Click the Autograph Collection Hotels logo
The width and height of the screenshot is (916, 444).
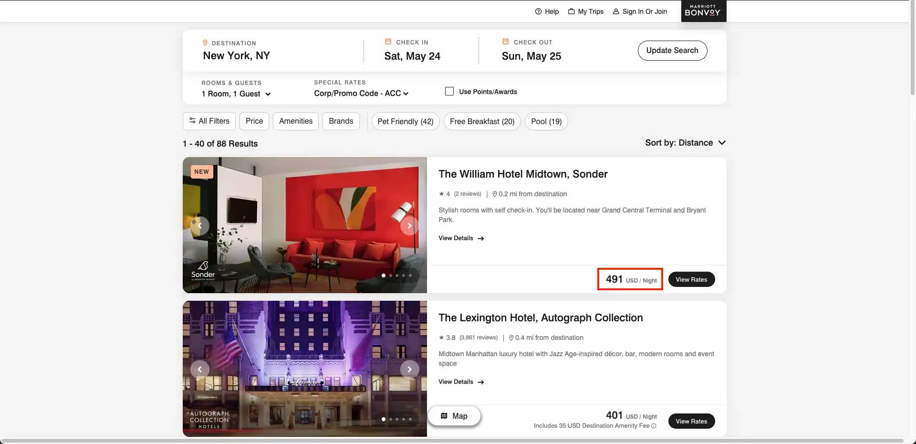tap(209, 420)
